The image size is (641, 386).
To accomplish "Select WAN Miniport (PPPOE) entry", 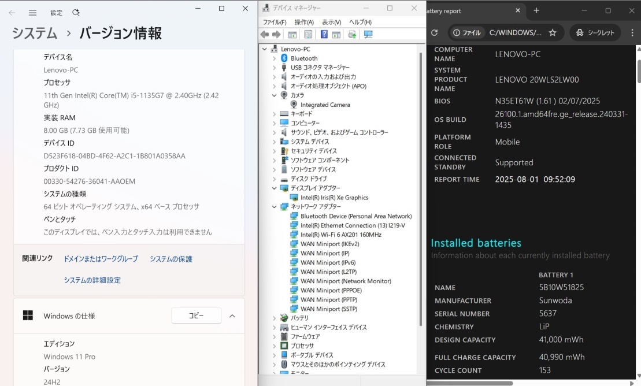I will coord(331,290).
